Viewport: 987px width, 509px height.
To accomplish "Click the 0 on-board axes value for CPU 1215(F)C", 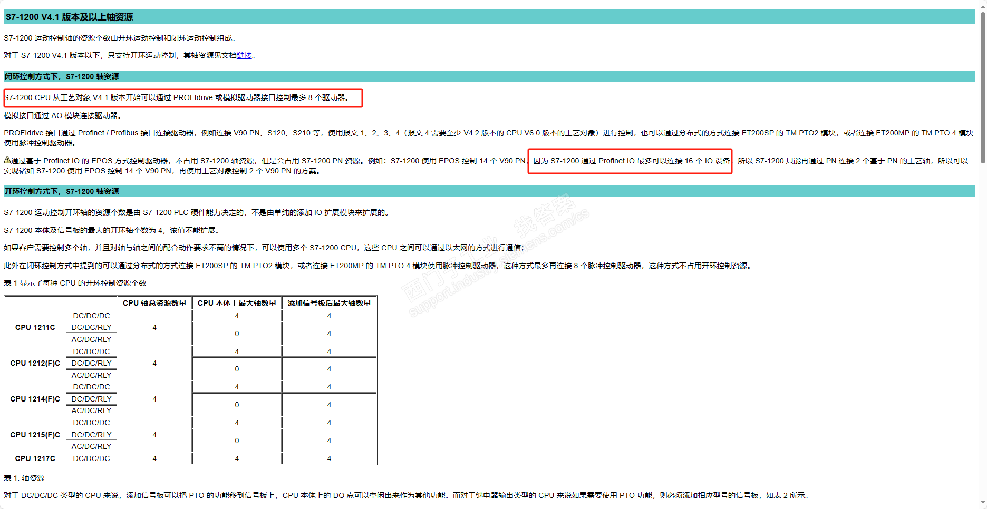I will [237, 441].
